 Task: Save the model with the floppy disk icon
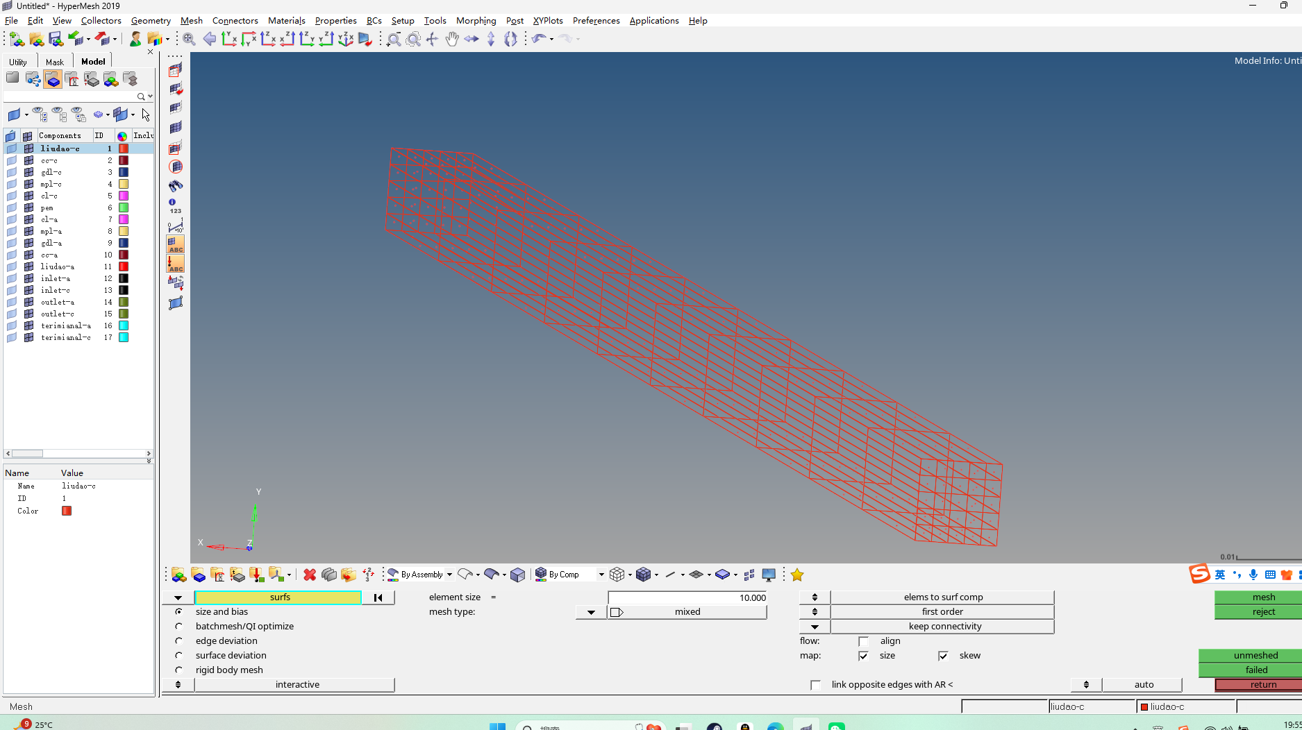click(56, 39)
